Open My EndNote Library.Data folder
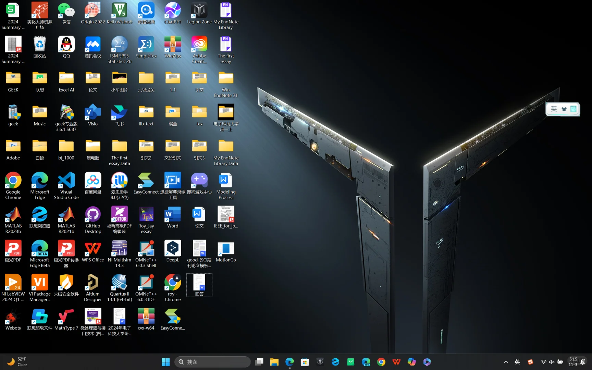The image size is (592, 370). coord(226,152)
